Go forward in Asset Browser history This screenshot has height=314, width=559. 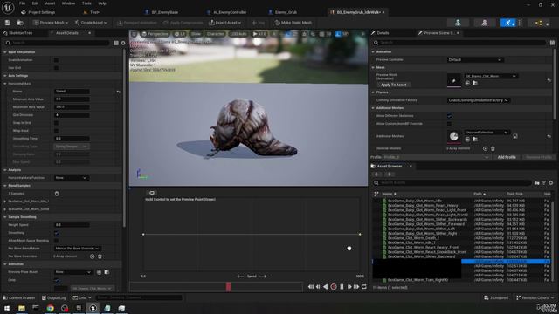click(389, 174)
